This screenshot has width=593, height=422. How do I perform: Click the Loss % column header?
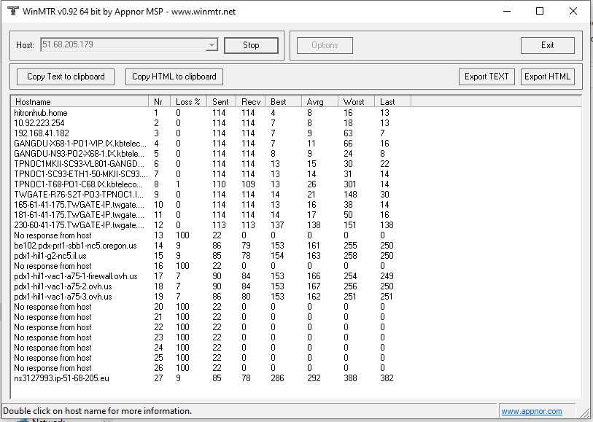[x=188, y=101]
